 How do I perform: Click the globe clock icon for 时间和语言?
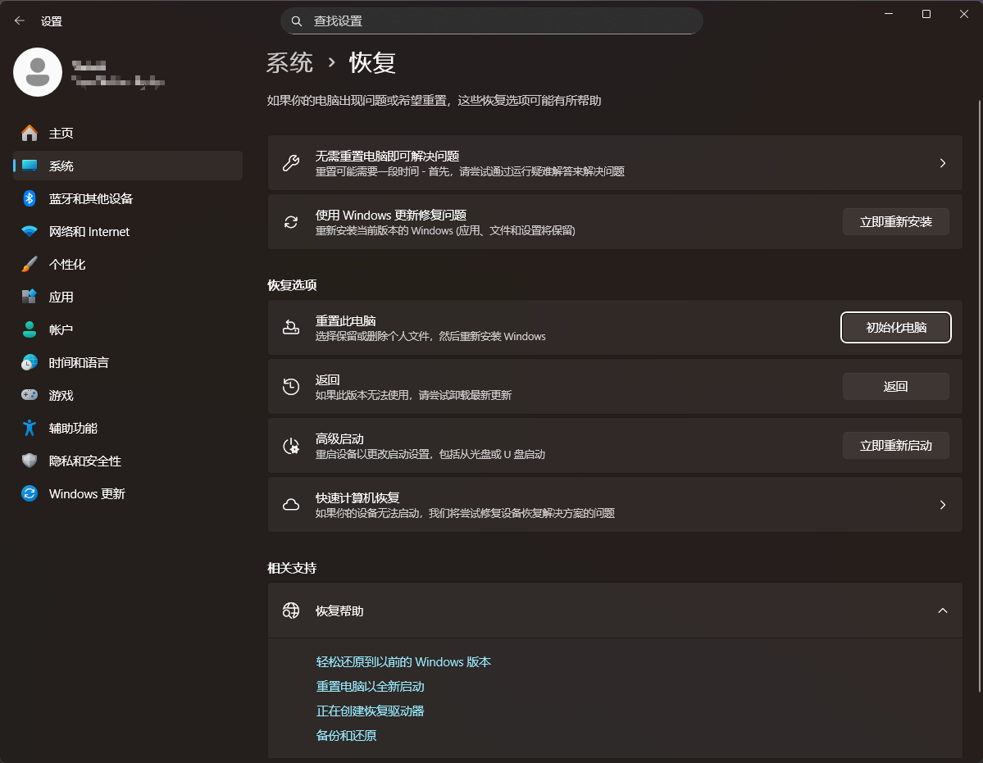[30, 362]
